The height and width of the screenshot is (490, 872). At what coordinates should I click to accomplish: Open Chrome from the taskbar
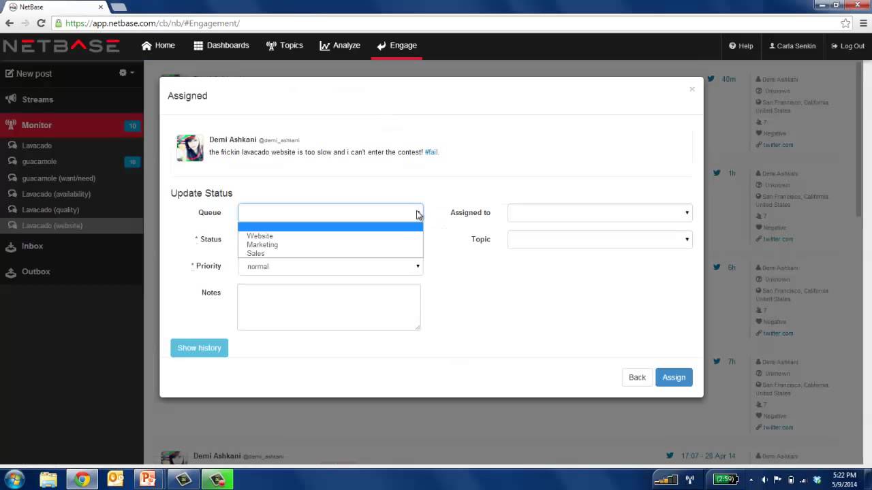click(x=82, y=480)
